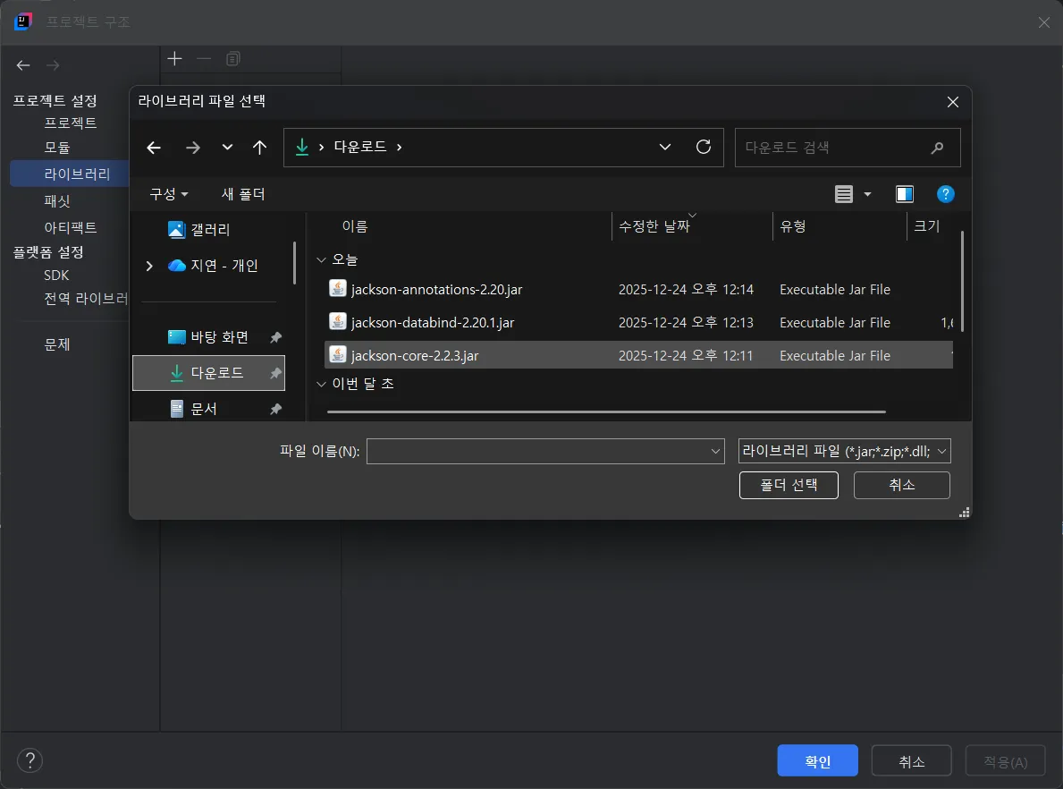Select 다운로드 in navigation pane
Screen dimensions: 1063x789
[209, 373]
